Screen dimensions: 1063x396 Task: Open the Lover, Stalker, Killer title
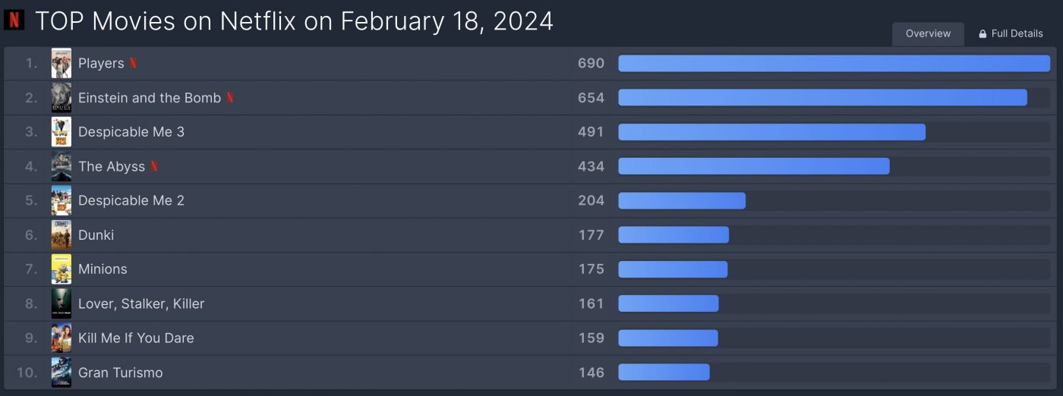141,303
